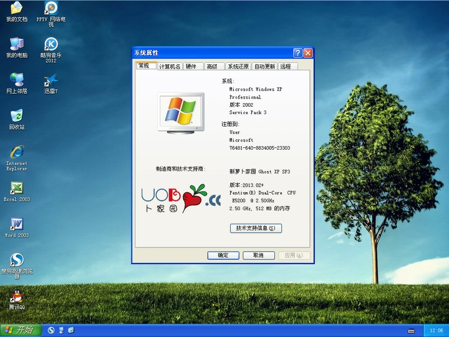
Task: Select the 我的电脑 desktop icon
Action: pyautogui.click(x=17, y=47)
